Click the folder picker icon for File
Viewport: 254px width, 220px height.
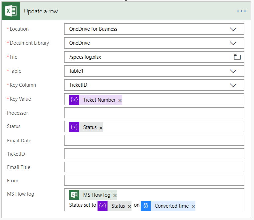[237, 57]
